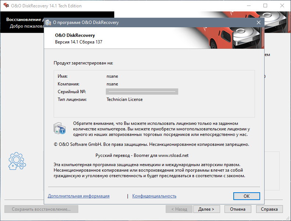Click the redacted Серийный № field
The image size is (291, 221).
(x=142, y=92)
